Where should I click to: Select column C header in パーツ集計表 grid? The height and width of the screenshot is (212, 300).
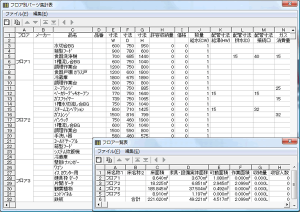(73, 30)
